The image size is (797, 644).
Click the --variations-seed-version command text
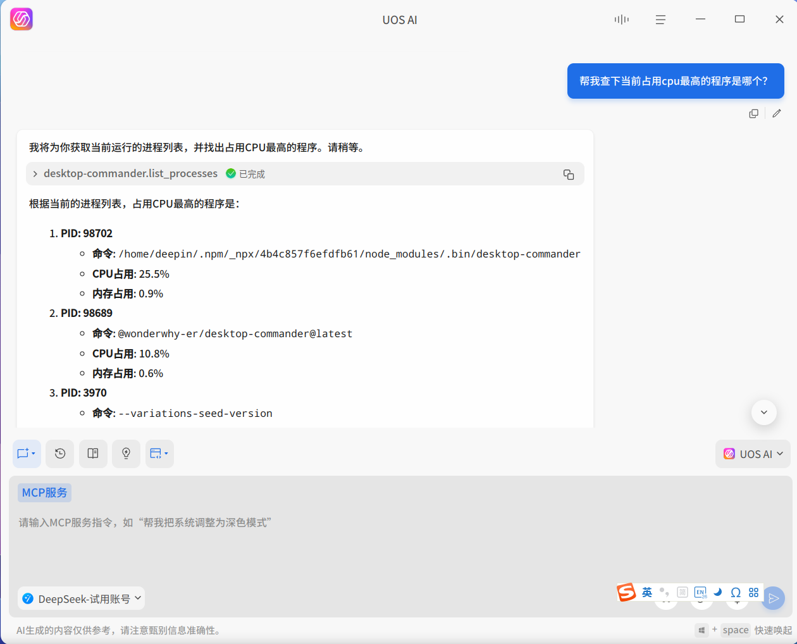point(195,413)
